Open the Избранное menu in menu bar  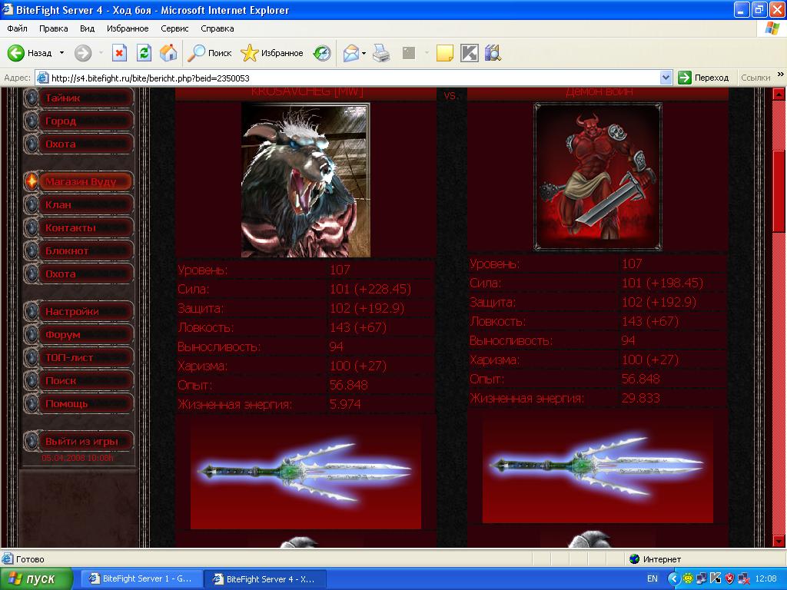click(x=128, y=28)
